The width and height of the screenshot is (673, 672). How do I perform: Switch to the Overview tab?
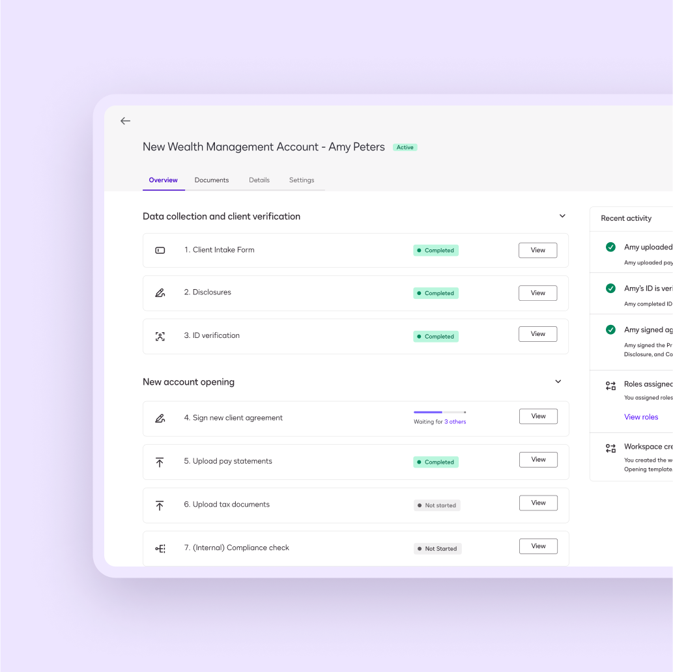coord(163,180)
